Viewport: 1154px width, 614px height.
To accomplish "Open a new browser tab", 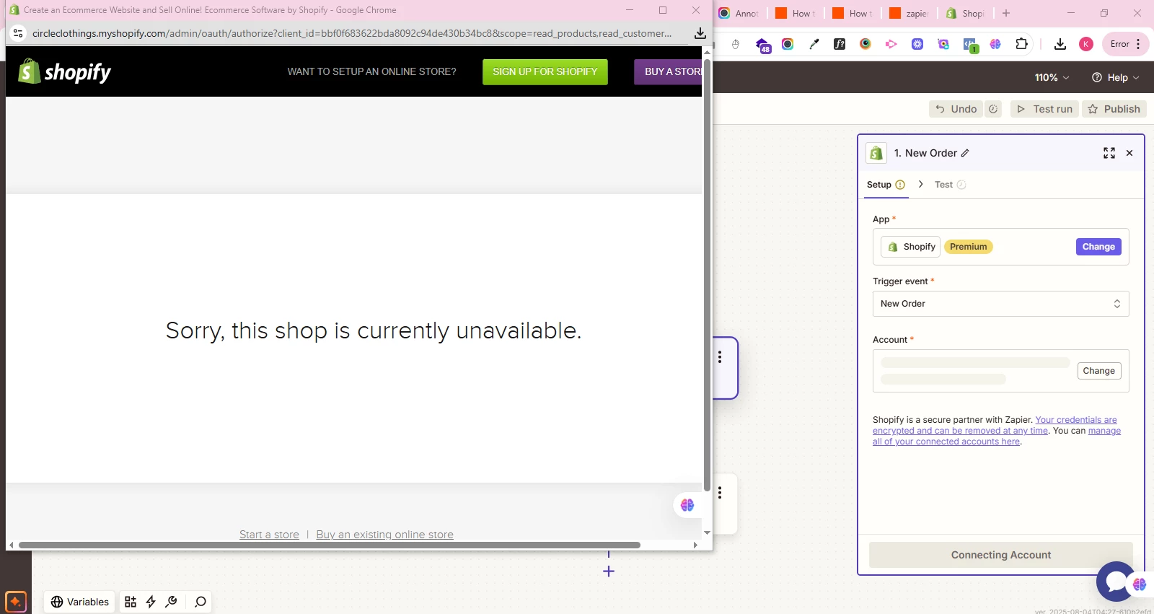I will point(1006,13).
